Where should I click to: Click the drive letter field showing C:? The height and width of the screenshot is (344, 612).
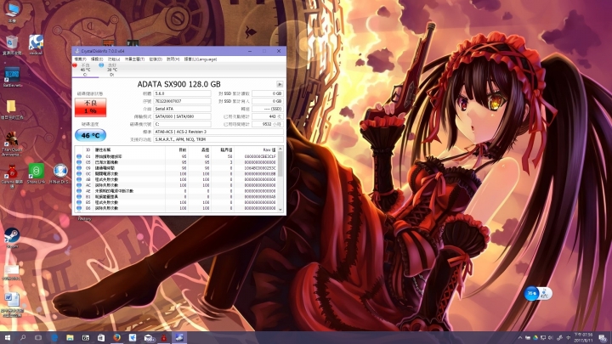(182, 124)
